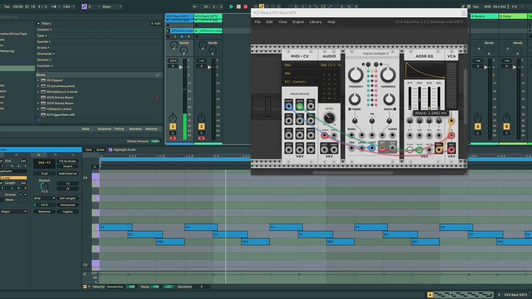Open Help menu in VCV Rack
532x299 pixels.
(331, 22)
